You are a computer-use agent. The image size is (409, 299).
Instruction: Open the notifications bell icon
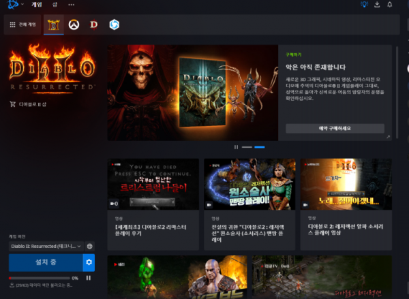point(389,5)
